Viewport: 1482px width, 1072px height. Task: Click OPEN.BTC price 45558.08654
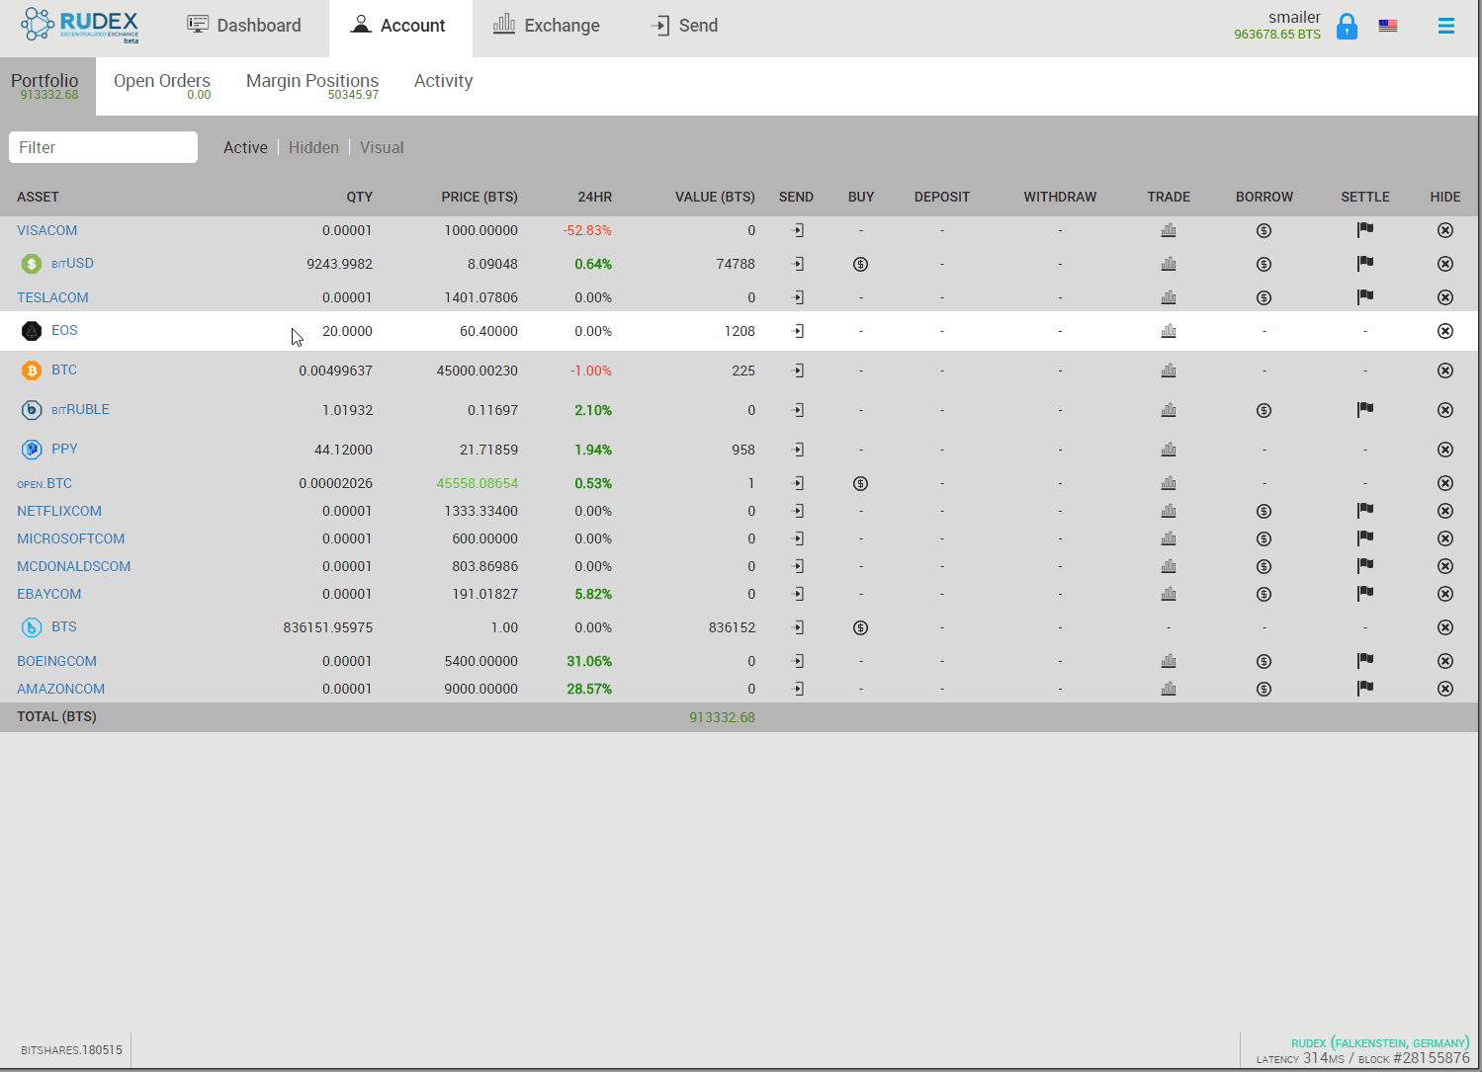pyautogui.click(x=478, y=483)
